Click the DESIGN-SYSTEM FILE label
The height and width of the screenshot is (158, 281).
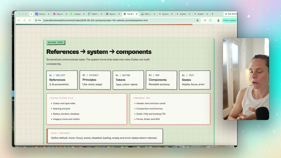(62, 98)
